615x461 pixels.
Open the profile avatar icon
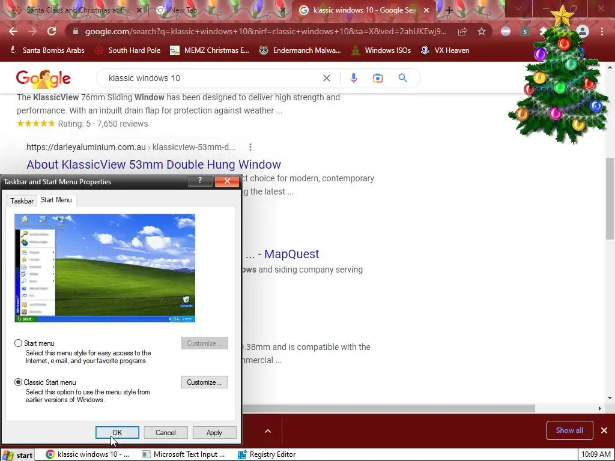583,31
